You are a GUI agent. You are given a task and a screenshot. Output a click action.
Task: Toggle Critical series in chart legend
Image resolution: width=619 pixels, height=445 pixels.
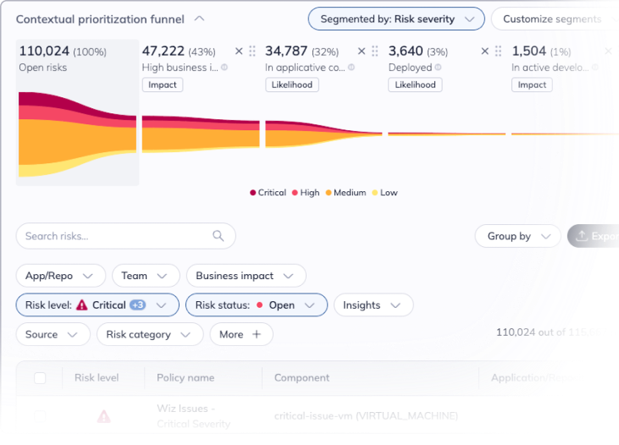[x=268, y=193]
